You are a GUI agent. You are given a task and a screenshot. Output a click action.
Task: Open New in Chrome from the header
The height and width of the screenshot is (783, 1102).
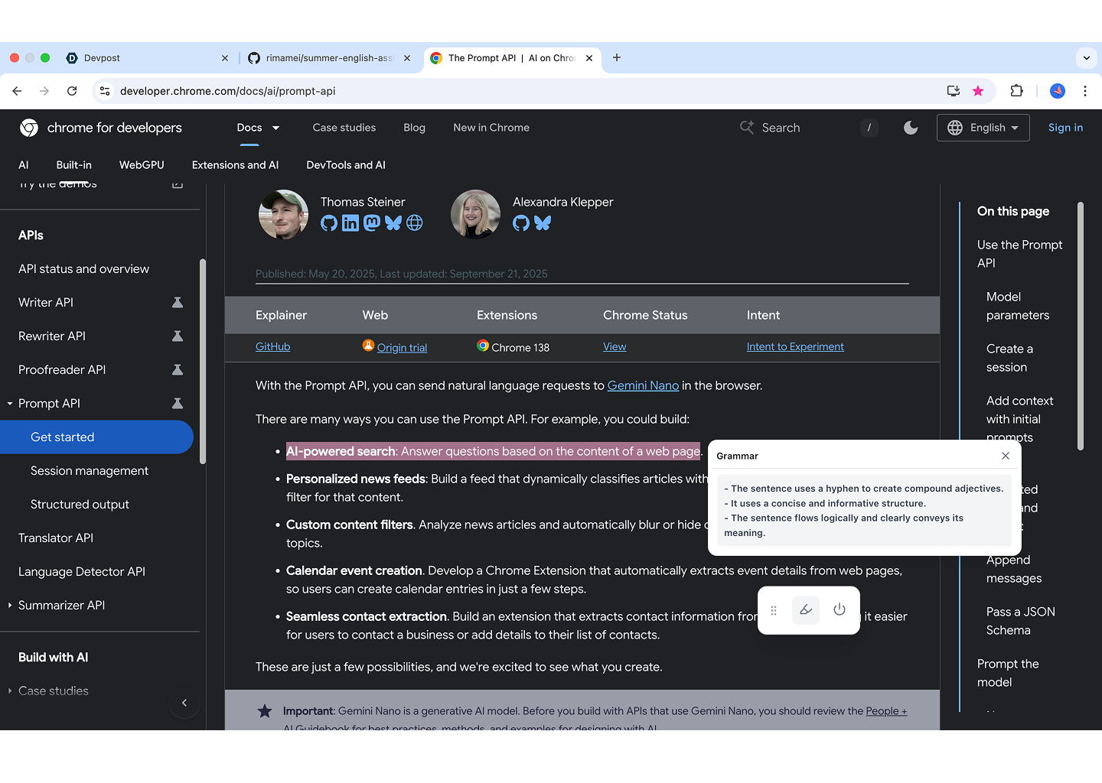tap(491, 128)
